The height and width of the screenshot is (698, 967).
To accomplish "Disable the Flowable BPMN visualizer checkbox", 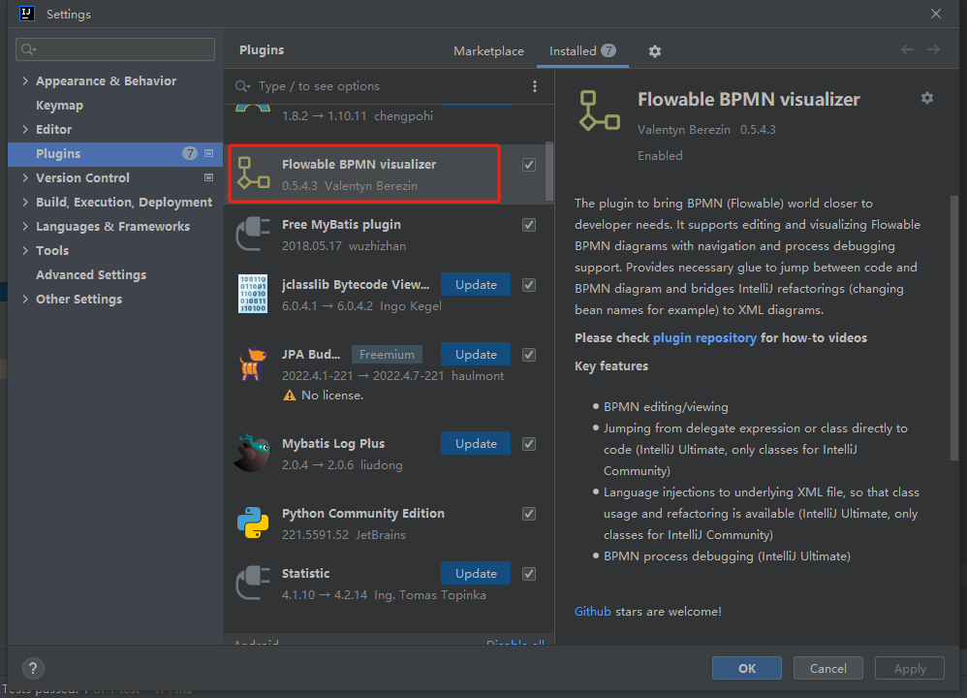I will point(528,165).
